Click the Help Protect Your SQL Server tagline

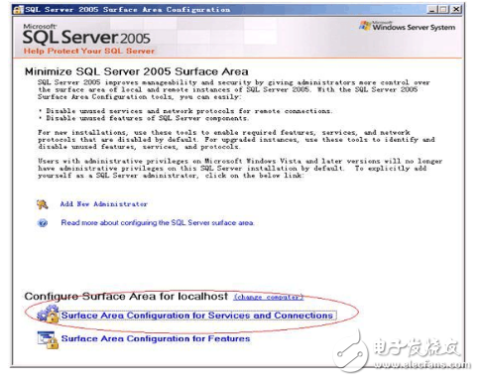(x=89, y=51)
